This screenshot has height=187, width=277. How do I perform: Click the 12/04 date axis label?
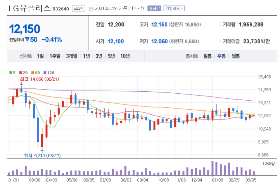pyautogui.click(x=197, y=180)
